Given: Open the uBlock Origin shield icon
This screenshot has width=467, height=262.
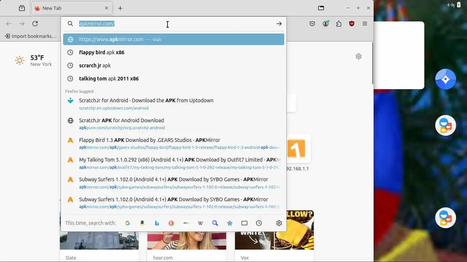Looking at the screenshot, I should pyautogui.click(x=352, y=24).
